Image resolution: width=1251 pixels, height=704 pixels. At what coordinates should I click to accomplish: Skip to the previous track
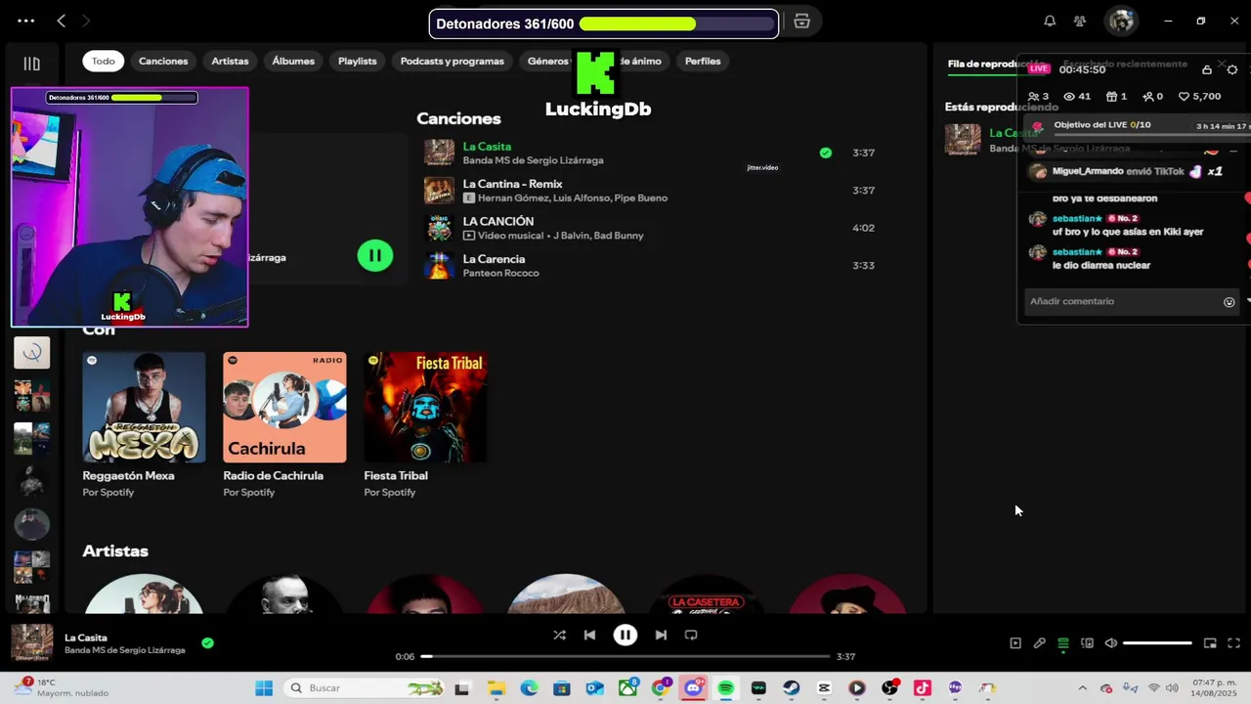[589, 635]
